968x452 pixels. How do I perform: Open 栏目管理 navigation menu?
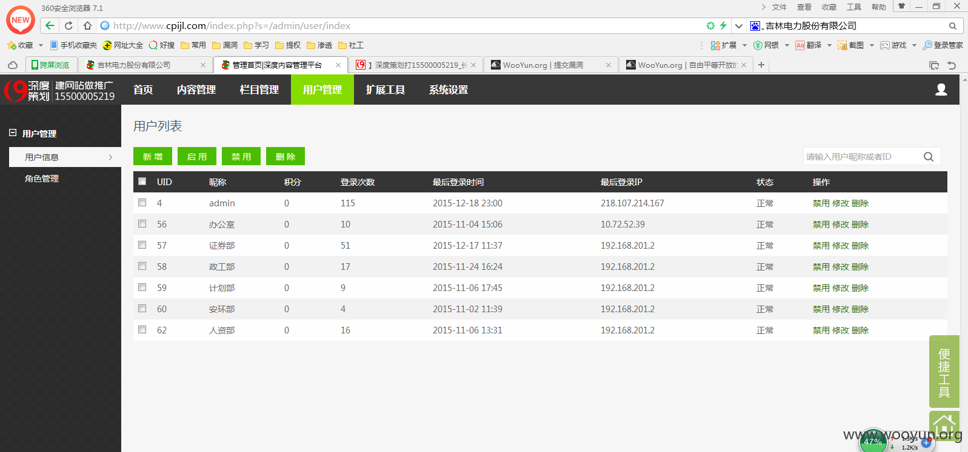pos(259,90)
